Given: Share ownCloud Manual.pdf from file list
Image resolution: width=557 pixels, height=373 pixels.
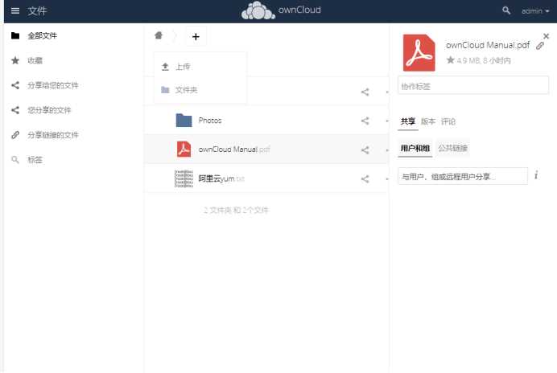Looking at the screenshot, I should [x=365, y=150].
